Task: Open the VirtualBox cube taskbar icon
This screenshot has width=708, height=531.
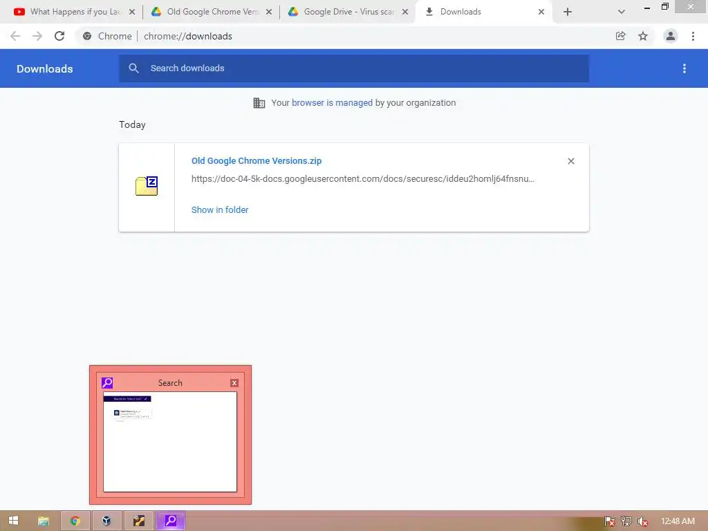Action: [x=106, y=521]
